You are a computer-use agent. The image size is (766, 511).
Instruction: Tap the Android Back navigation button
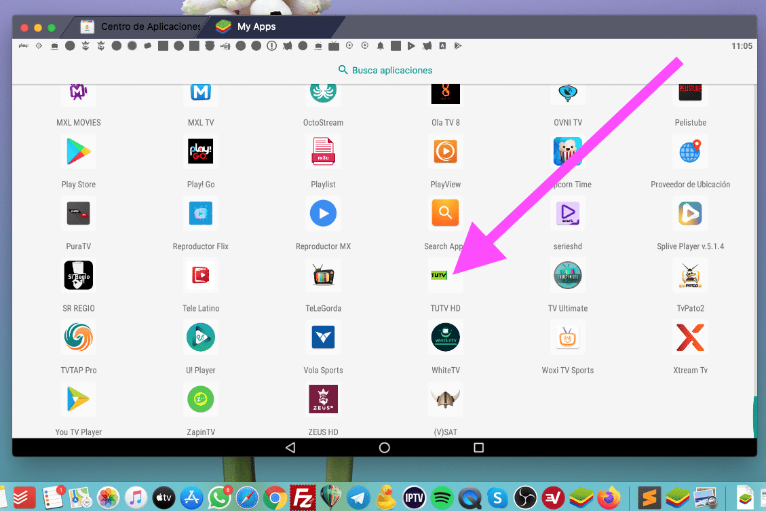(290, 447)
